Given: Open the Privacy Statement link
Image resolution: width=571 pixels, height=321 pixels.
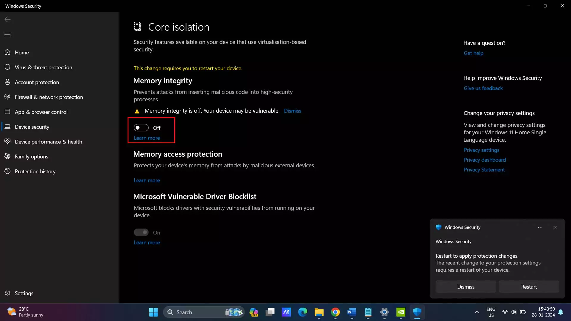Looking at the screenshot, I should click(484, 170).
